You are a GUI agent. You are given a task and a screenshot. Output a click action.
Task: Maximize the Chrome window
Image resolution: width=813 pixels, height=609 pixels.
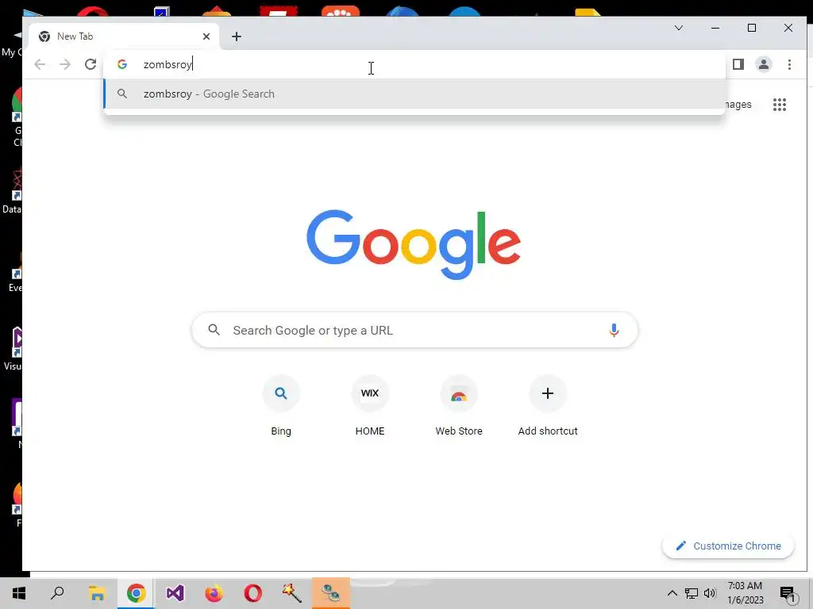click(752, 28)
